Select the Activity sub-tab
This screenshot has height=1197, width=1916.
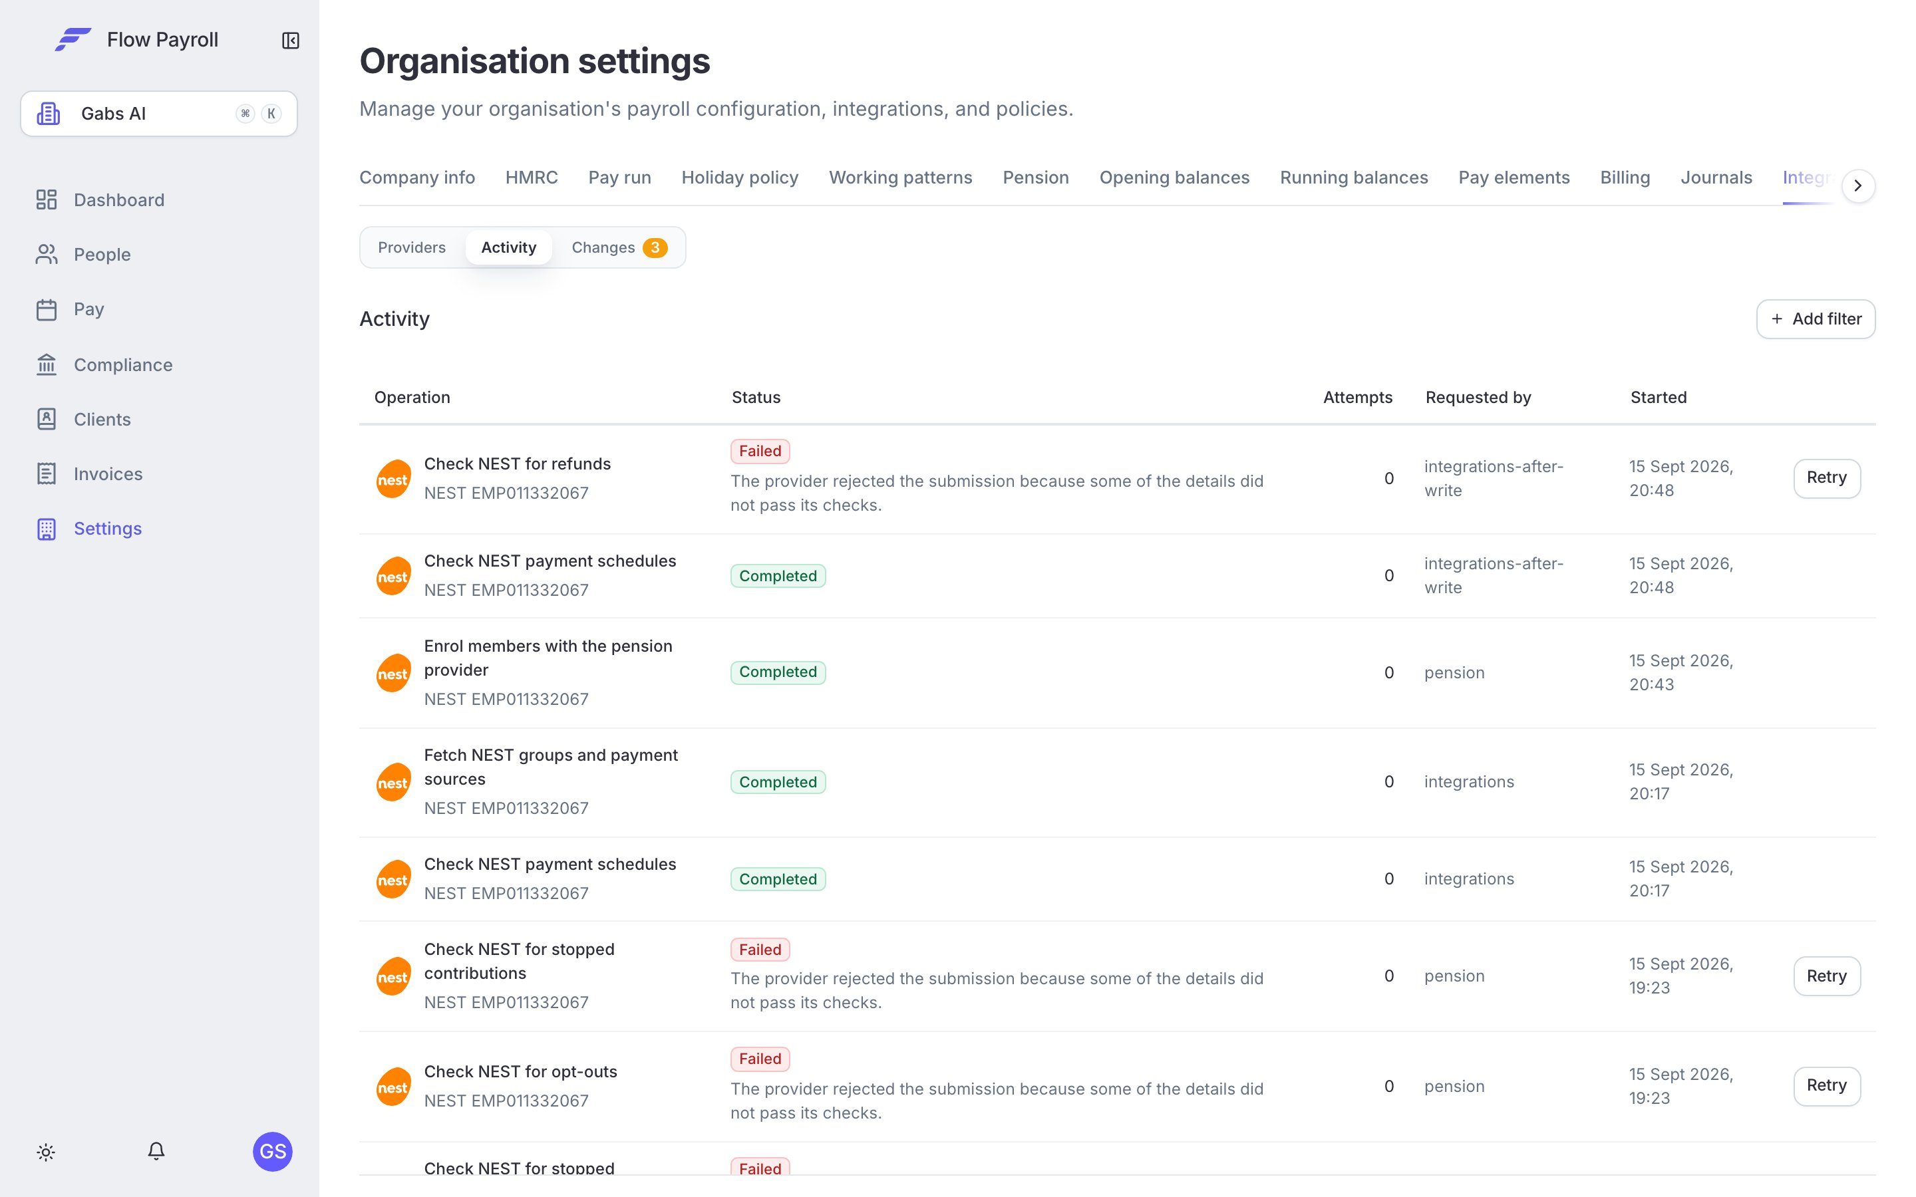(508, 248)
